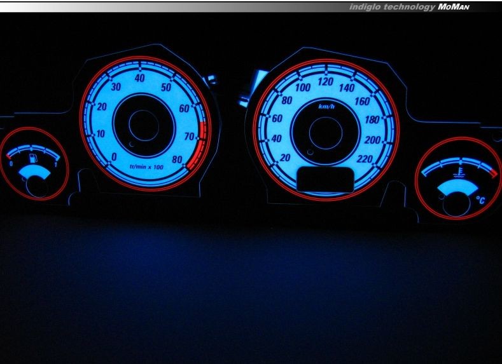Image resolution: width=502 pixels, height=364 pixels.
Task: Click the 0 mark on the tachometer
Action: [x=113, y=156]
